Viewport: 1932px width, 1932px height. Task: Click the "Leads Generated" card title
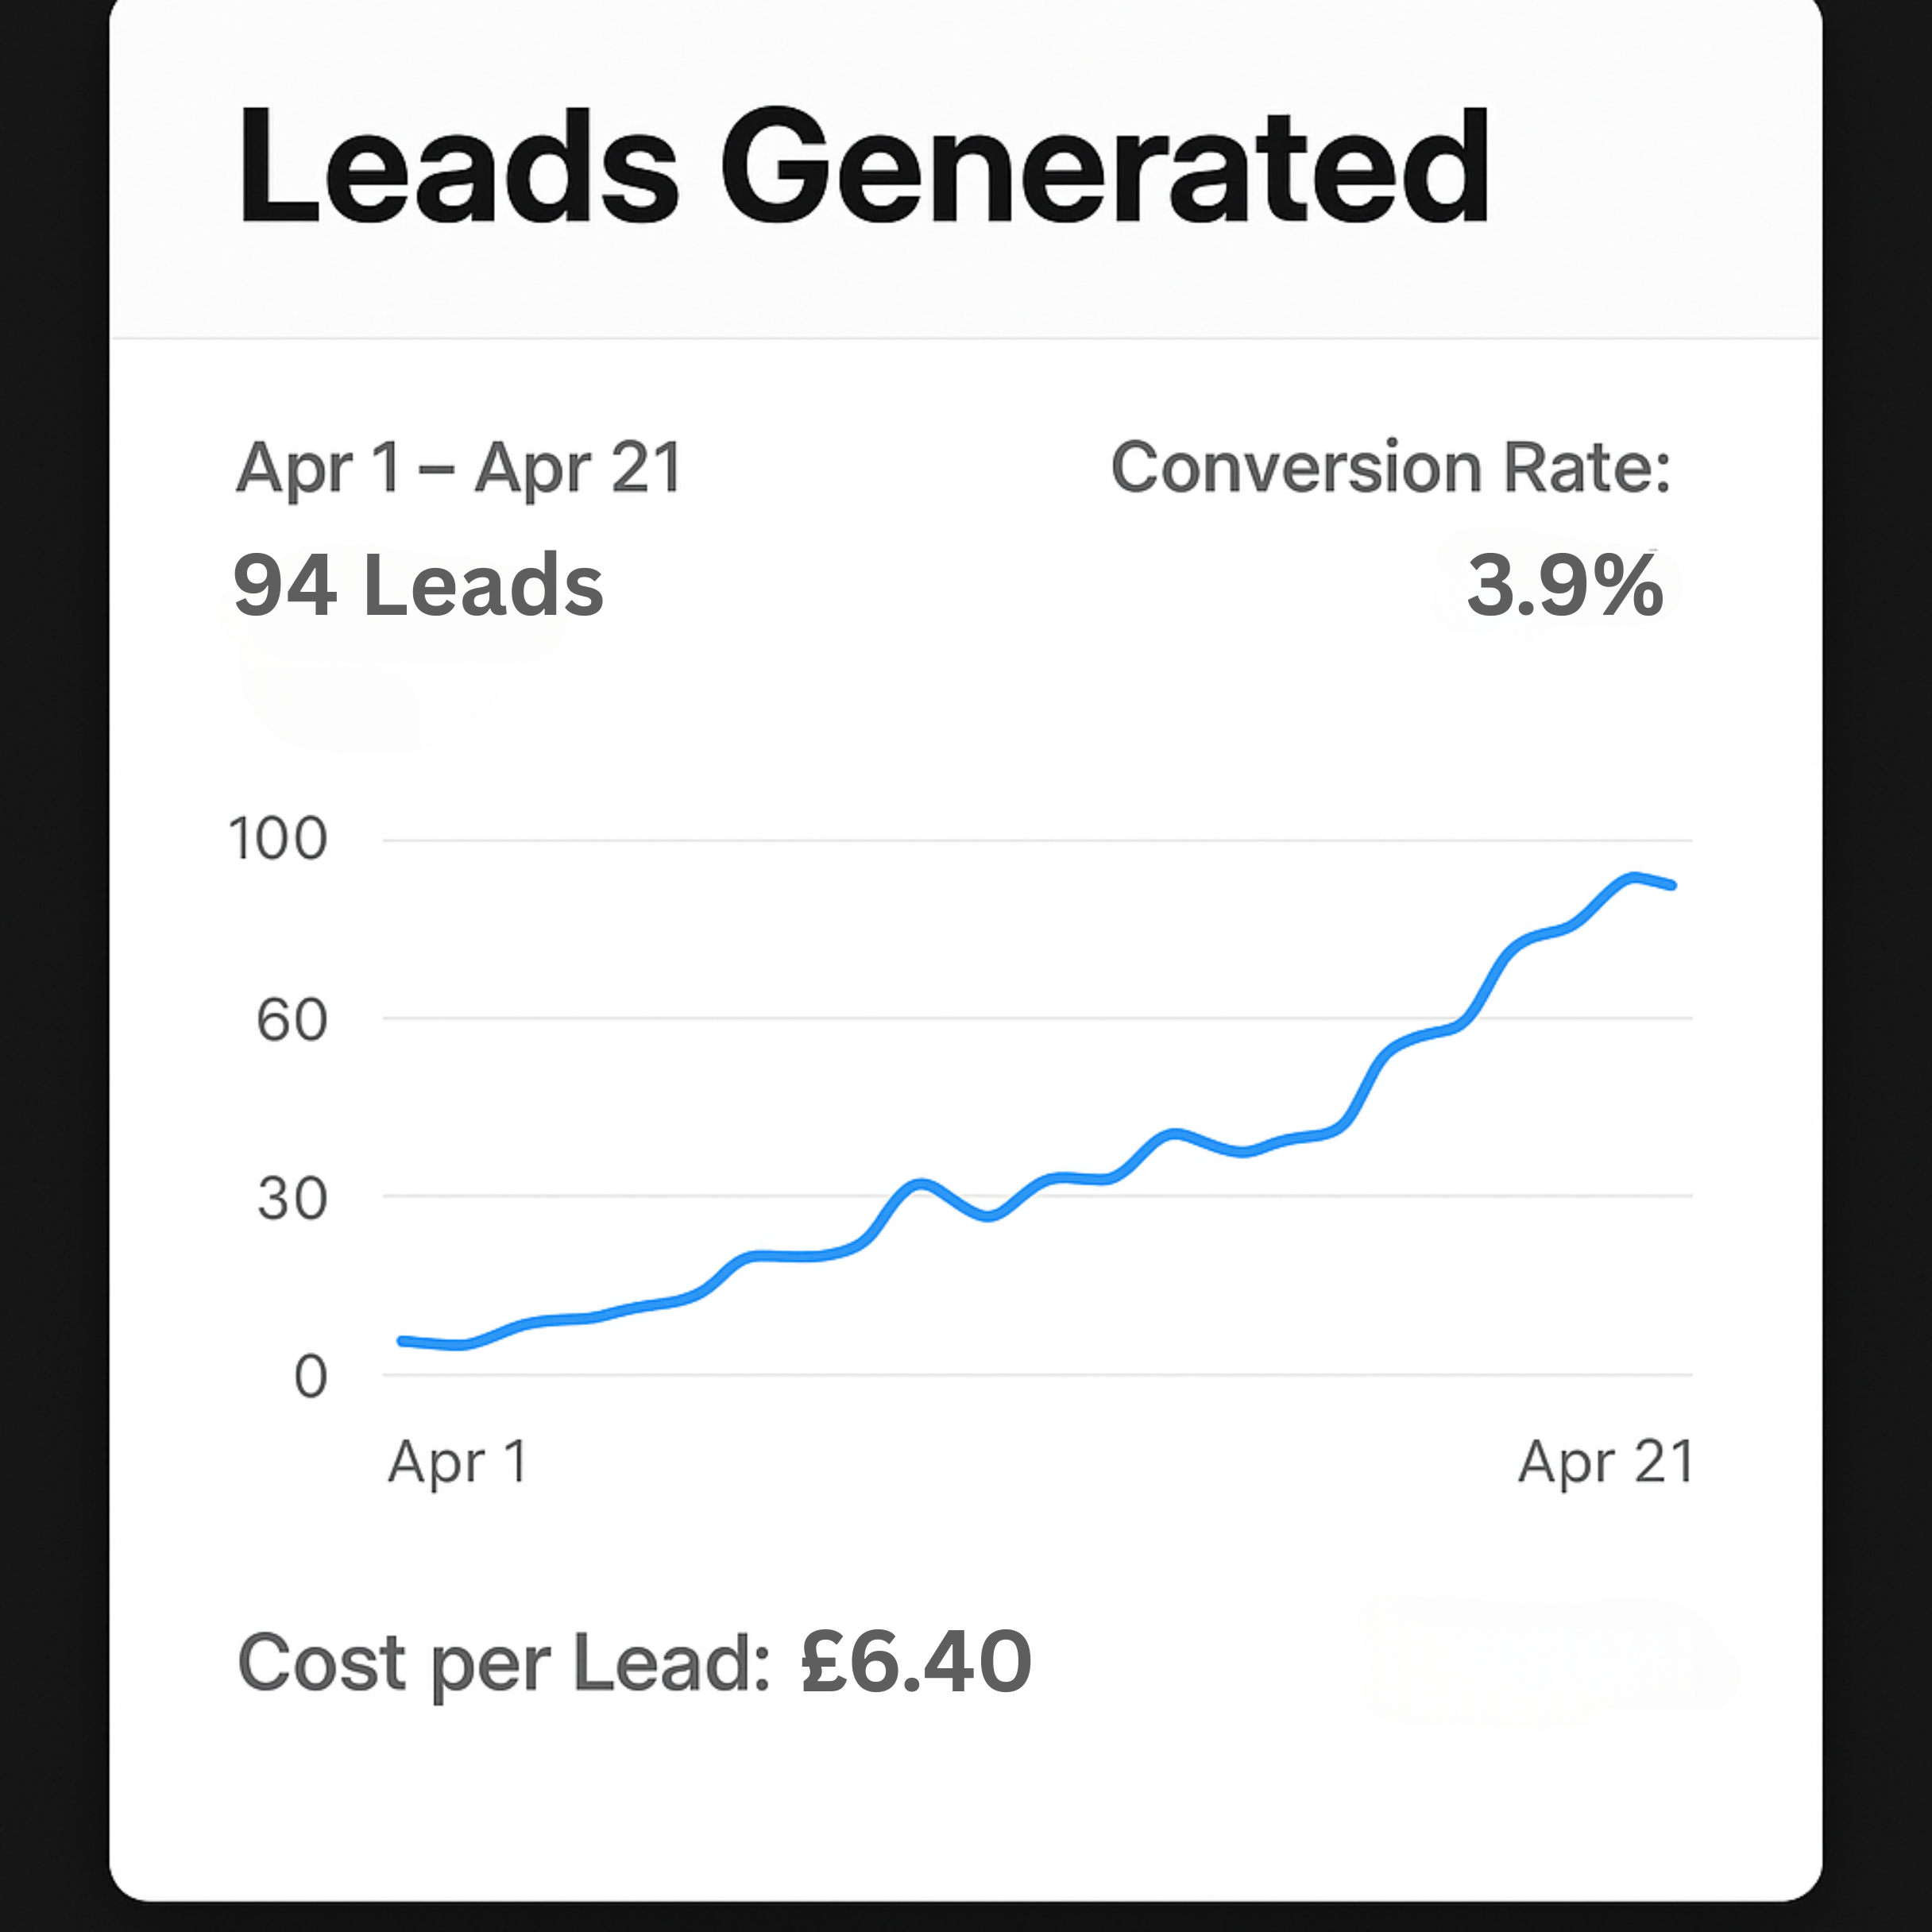862,166
